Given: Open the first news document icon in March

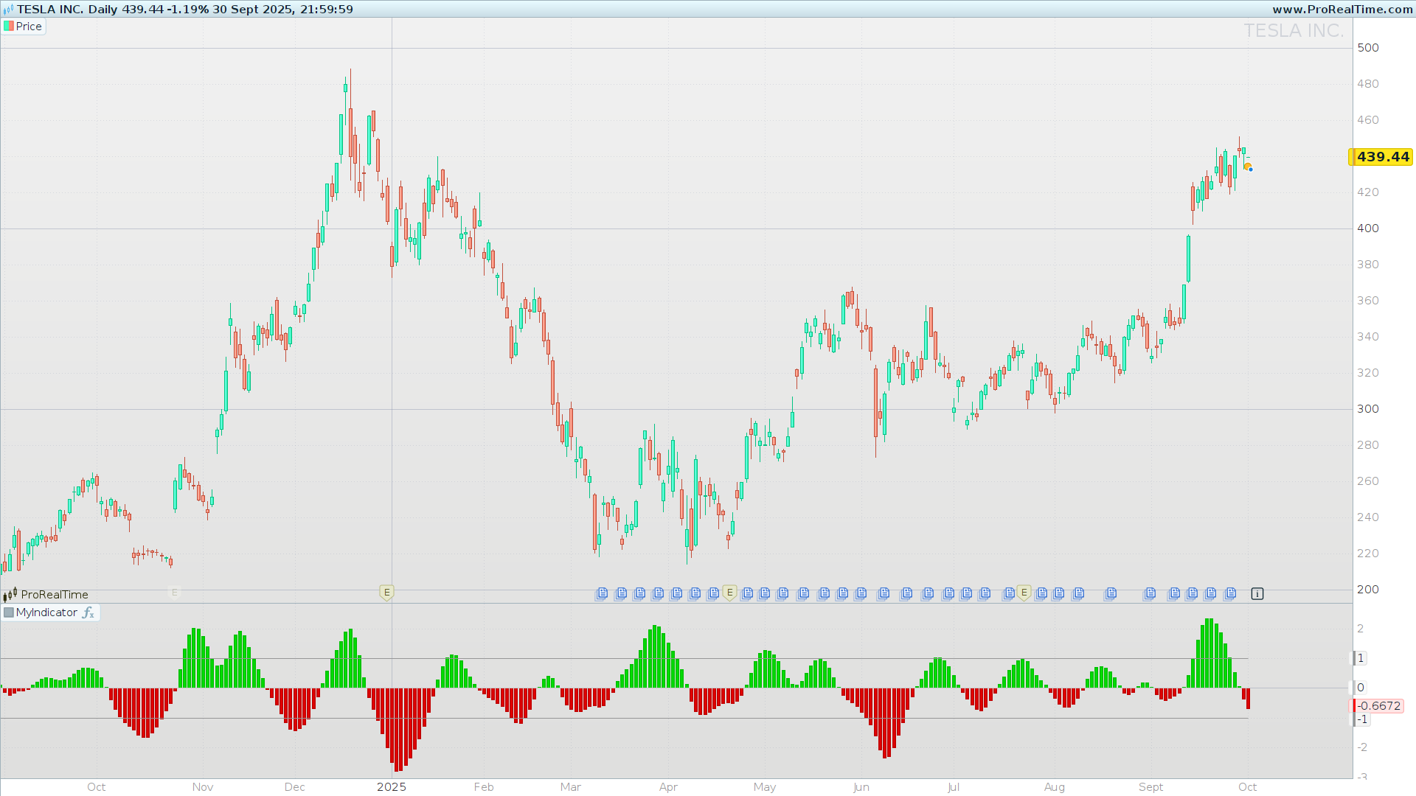Looking at the screenshot, I should (602, 593).
